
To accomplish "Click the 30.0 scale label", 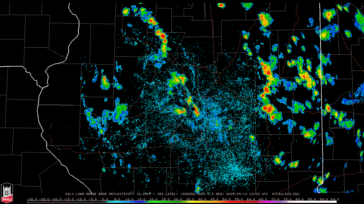I will click(x=178, y=199).
